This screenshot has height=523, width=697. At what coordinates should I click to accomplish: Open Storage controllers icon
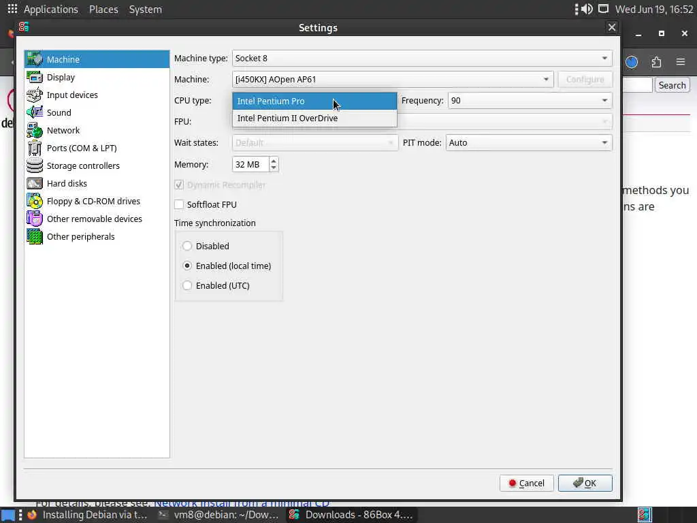pyautogui.click(x=34, y=165)
